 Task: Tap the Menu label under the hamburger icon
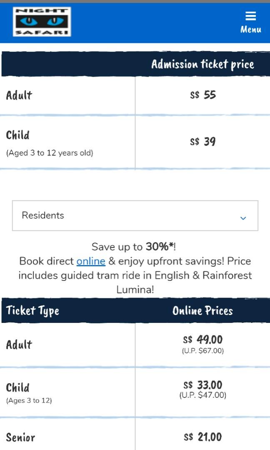pos(251,30)
